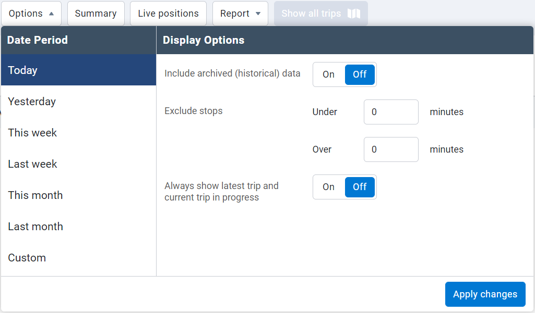Collapse the Options dropdown

[31, 14]
